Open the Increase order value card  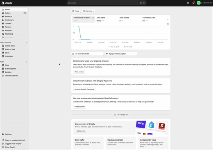[x=153, y=143]
